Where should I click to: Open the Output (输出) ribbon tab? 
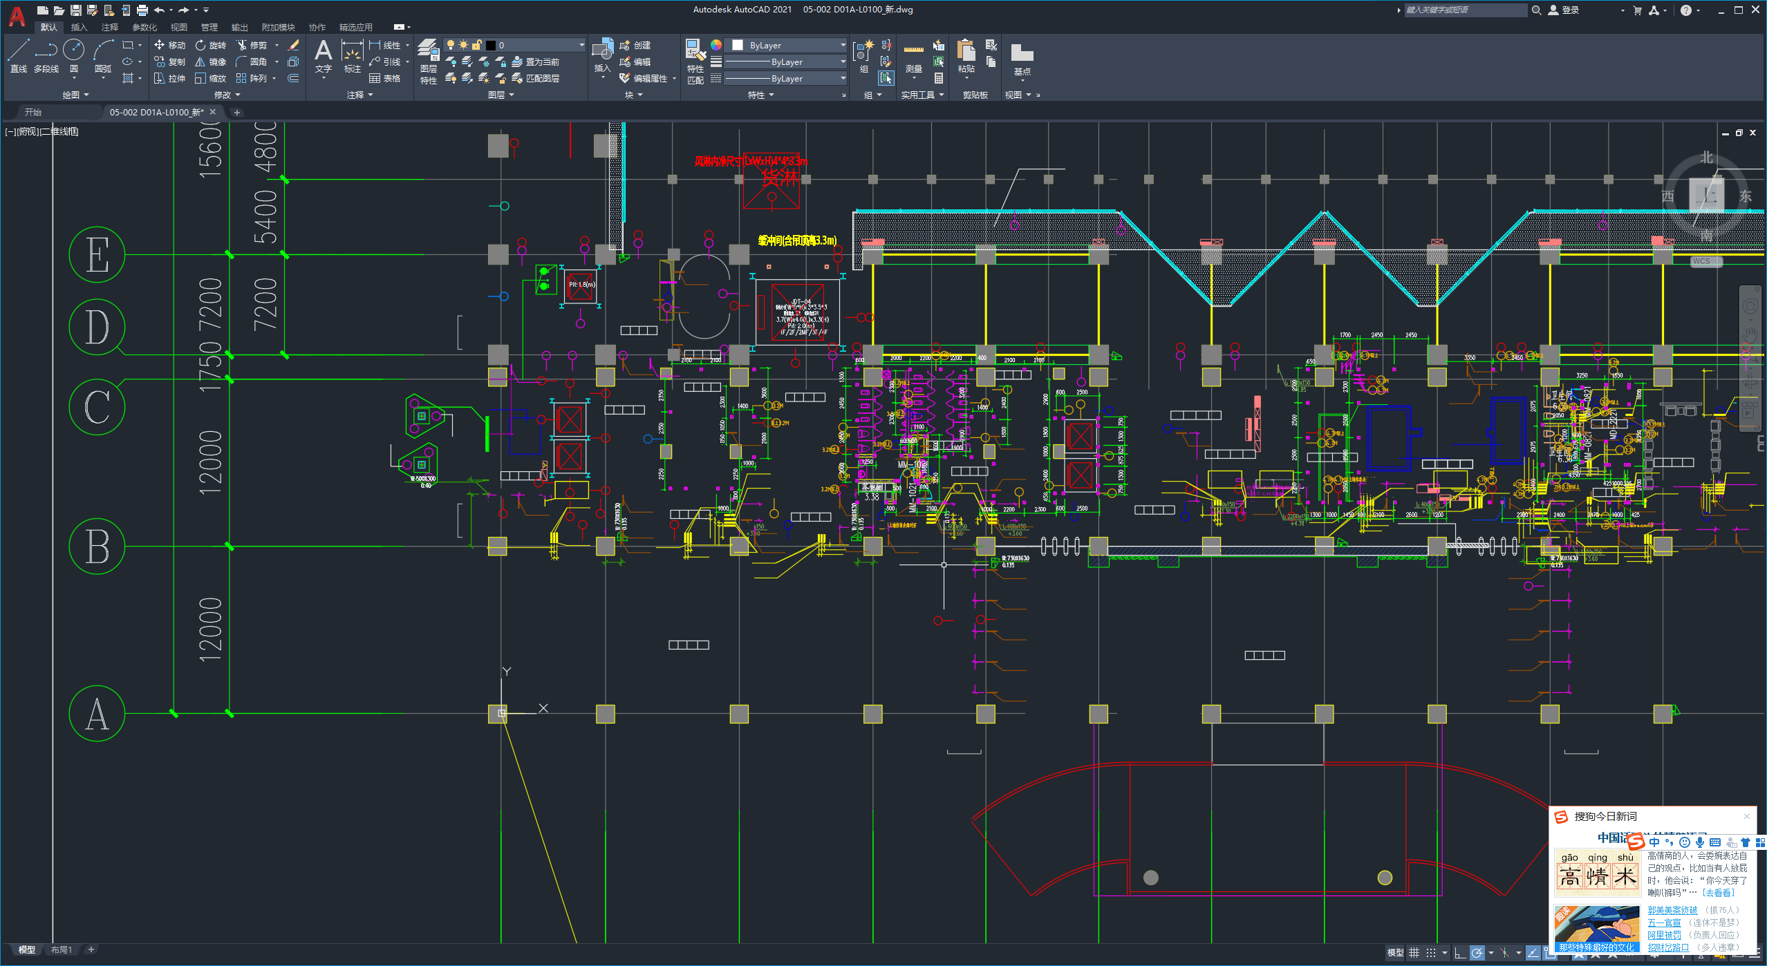point(240,27)
